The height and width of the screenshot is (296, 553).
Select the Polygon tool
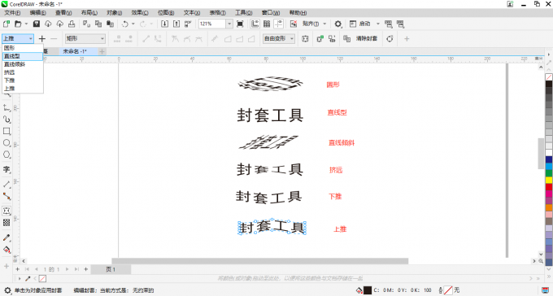(7, 155)
